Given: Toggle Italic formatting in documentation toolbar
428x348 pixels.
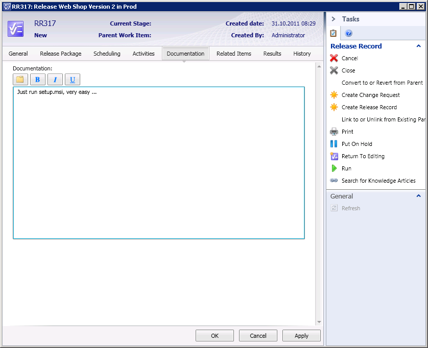Looking at the screenshot, I should (55, 80).
